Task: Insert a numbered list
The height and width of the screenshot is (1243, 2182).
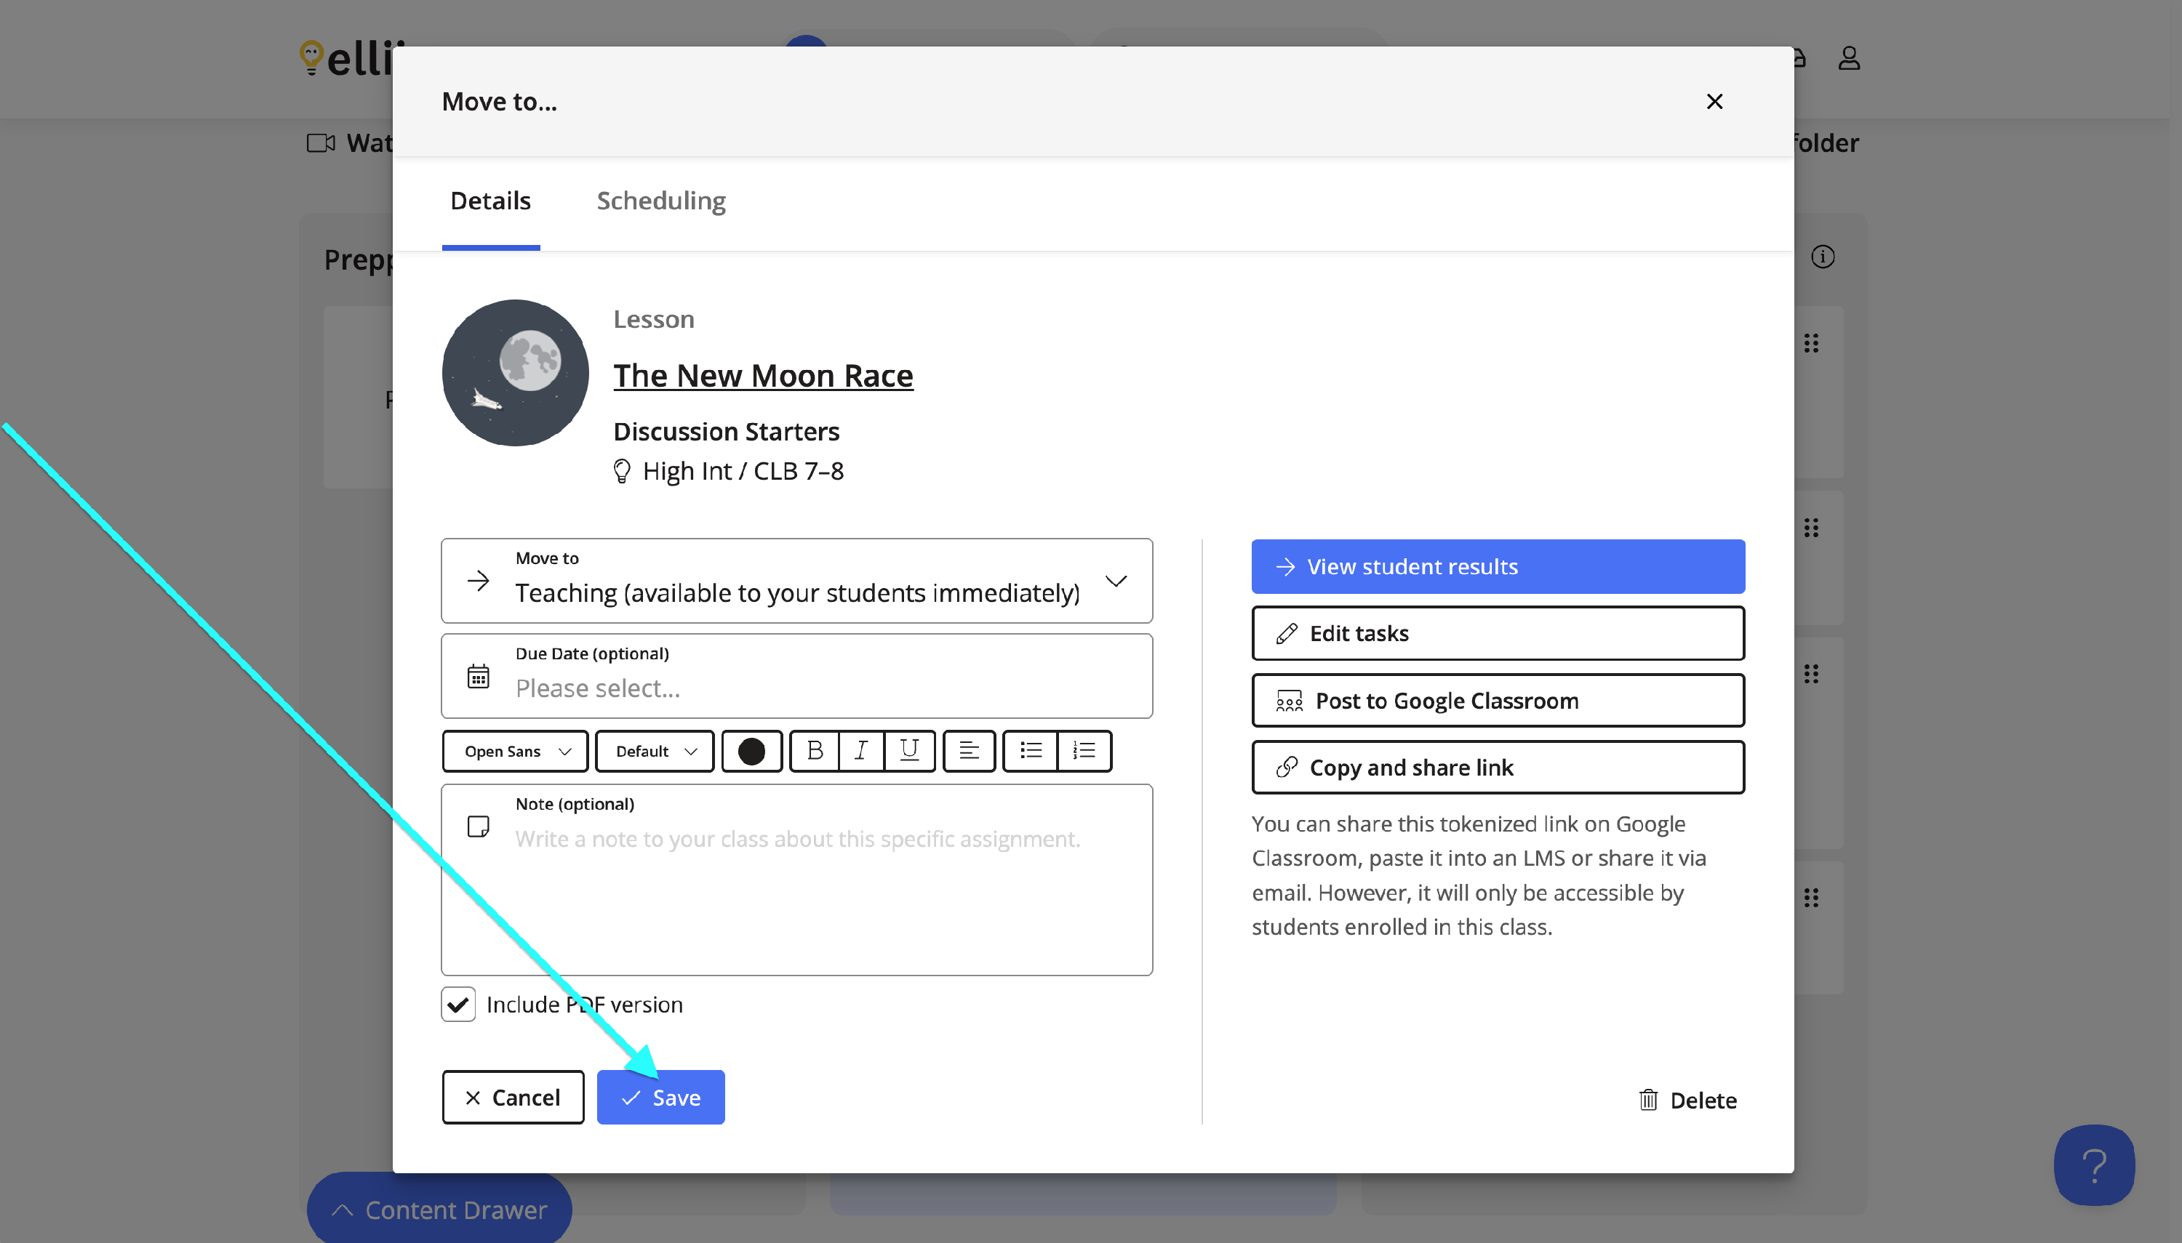Action: pyautogui.click(x=1084, y=752)
